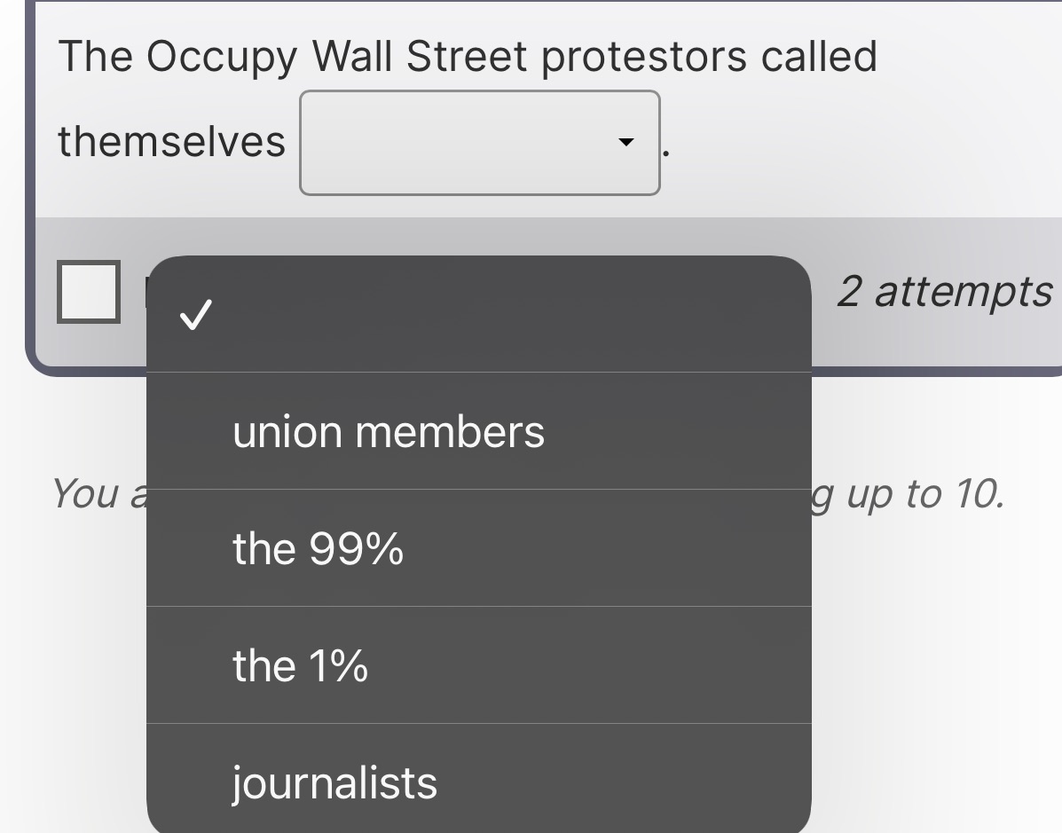Select 'the 99%' from the dropdown
This screenshot has width=1062, height=833.
point(318,548)
